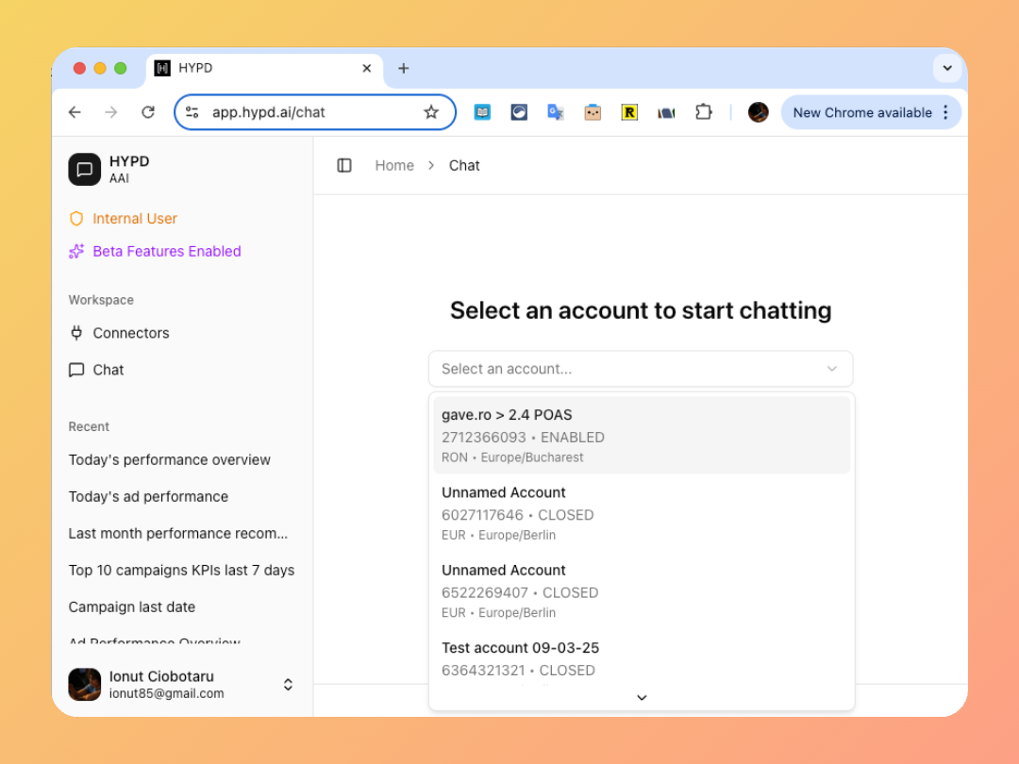Viewport: 1019px width, 764px height.
Task: Open the browser tab search dropdown
Action: (x=947, y=68)
